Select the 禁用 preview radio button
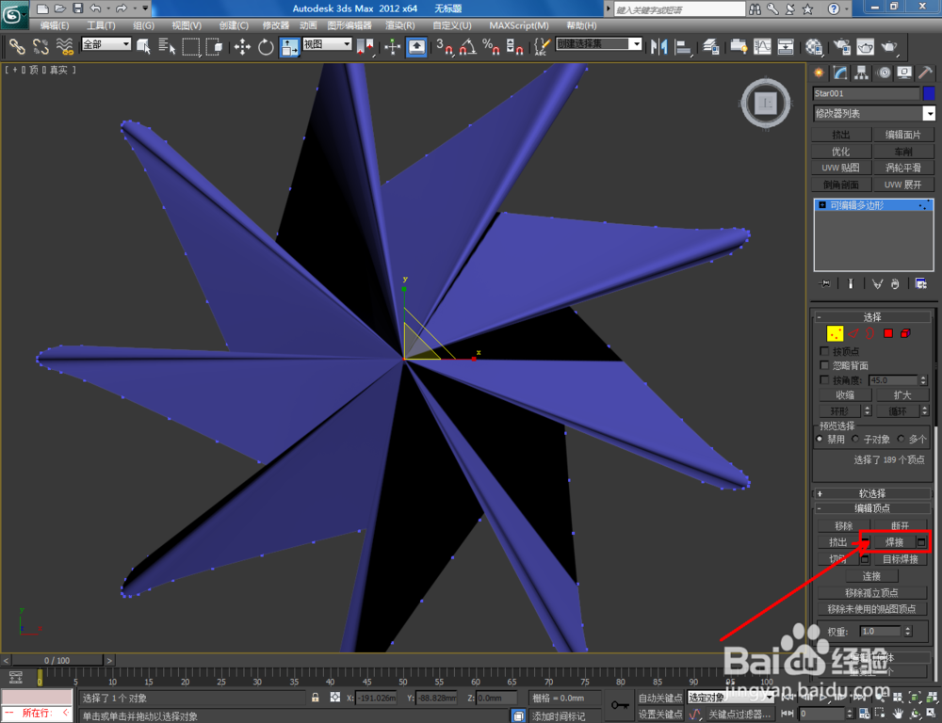Image resolution: width=942 pixels, height=723 pixels. 820,439
